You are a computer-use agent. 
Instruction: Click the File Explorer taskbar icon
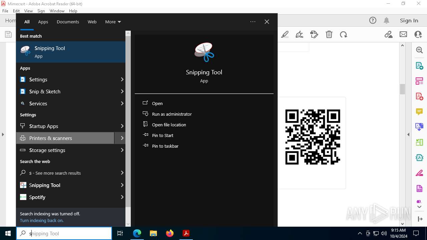(x=153, y=233)
